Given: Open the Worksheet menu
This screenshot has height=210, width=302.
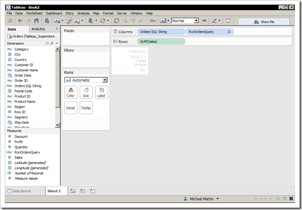Looking at the screenshot, I should point(34,13).
